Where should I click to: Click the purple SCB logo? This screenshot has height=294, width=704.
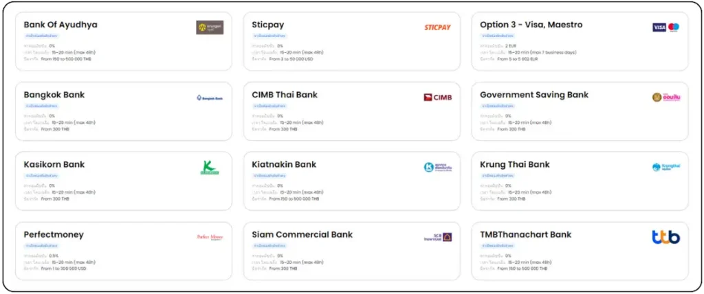(437, 237)
